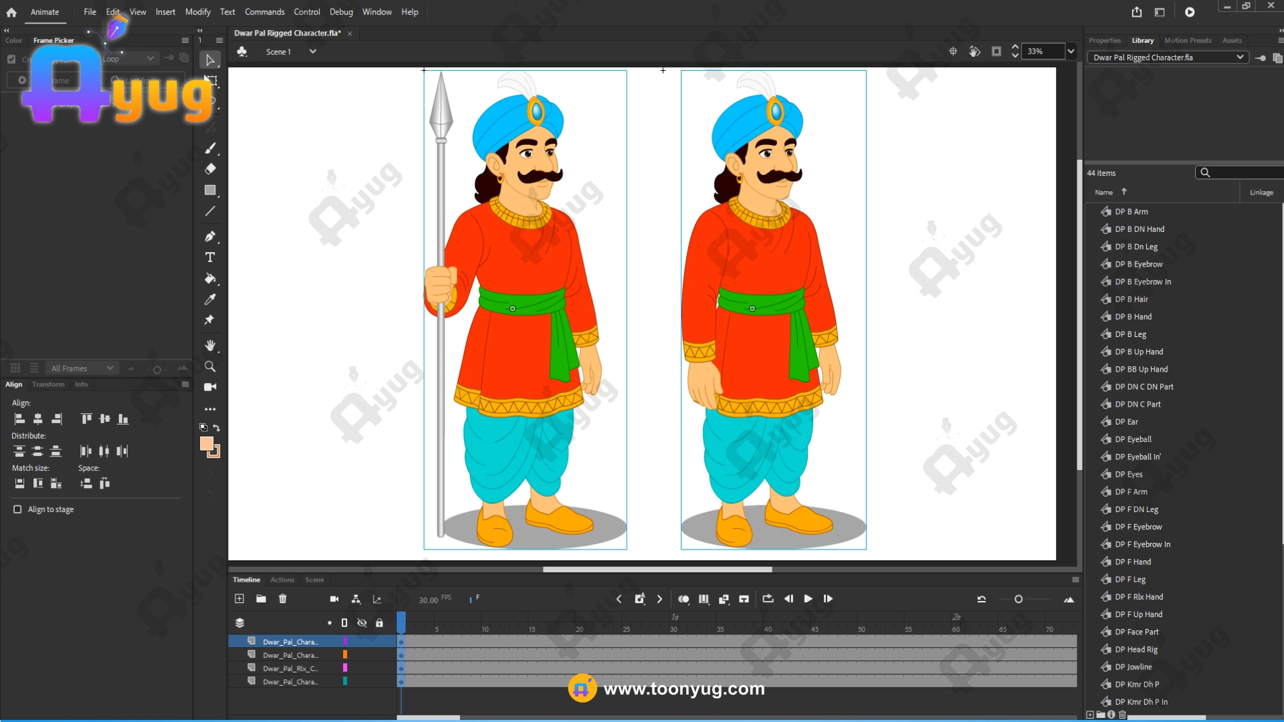Toggle lock all layers icon
Image resolution: width=1284 pixels, height=722 pixels.
(x=379, y=623)
